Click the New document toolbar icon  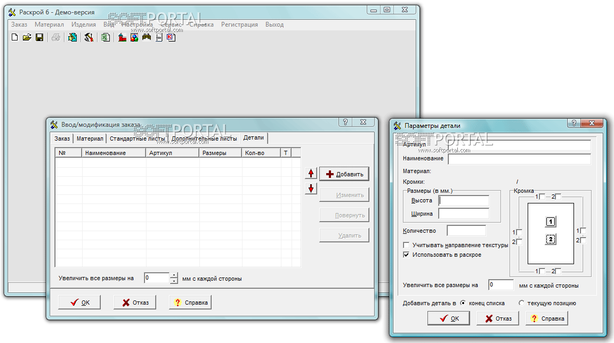15,37
